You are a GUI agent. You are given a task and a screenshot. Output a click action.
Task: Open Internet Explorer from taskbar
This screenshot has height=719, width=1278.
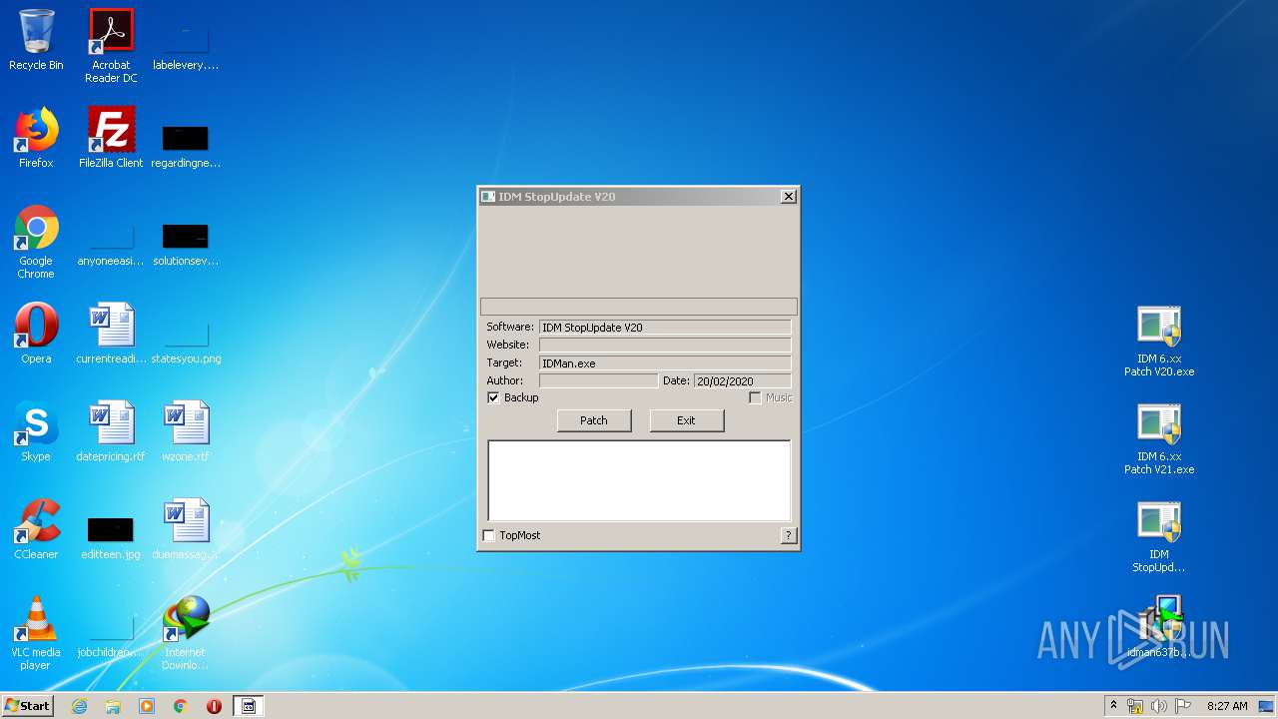pyautogui.click(x=79, y=706)
